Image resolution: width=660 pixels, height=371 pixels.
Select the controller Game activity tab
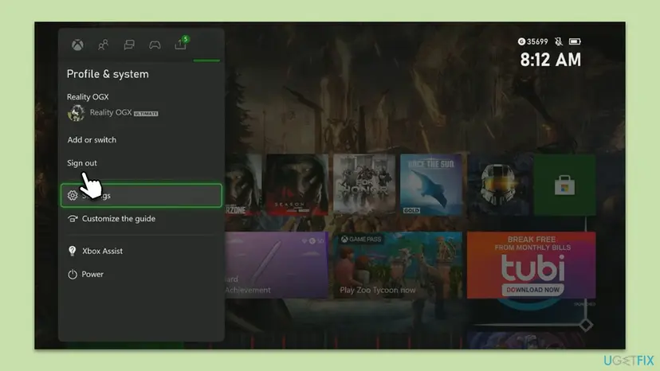[x=155, y=45]
